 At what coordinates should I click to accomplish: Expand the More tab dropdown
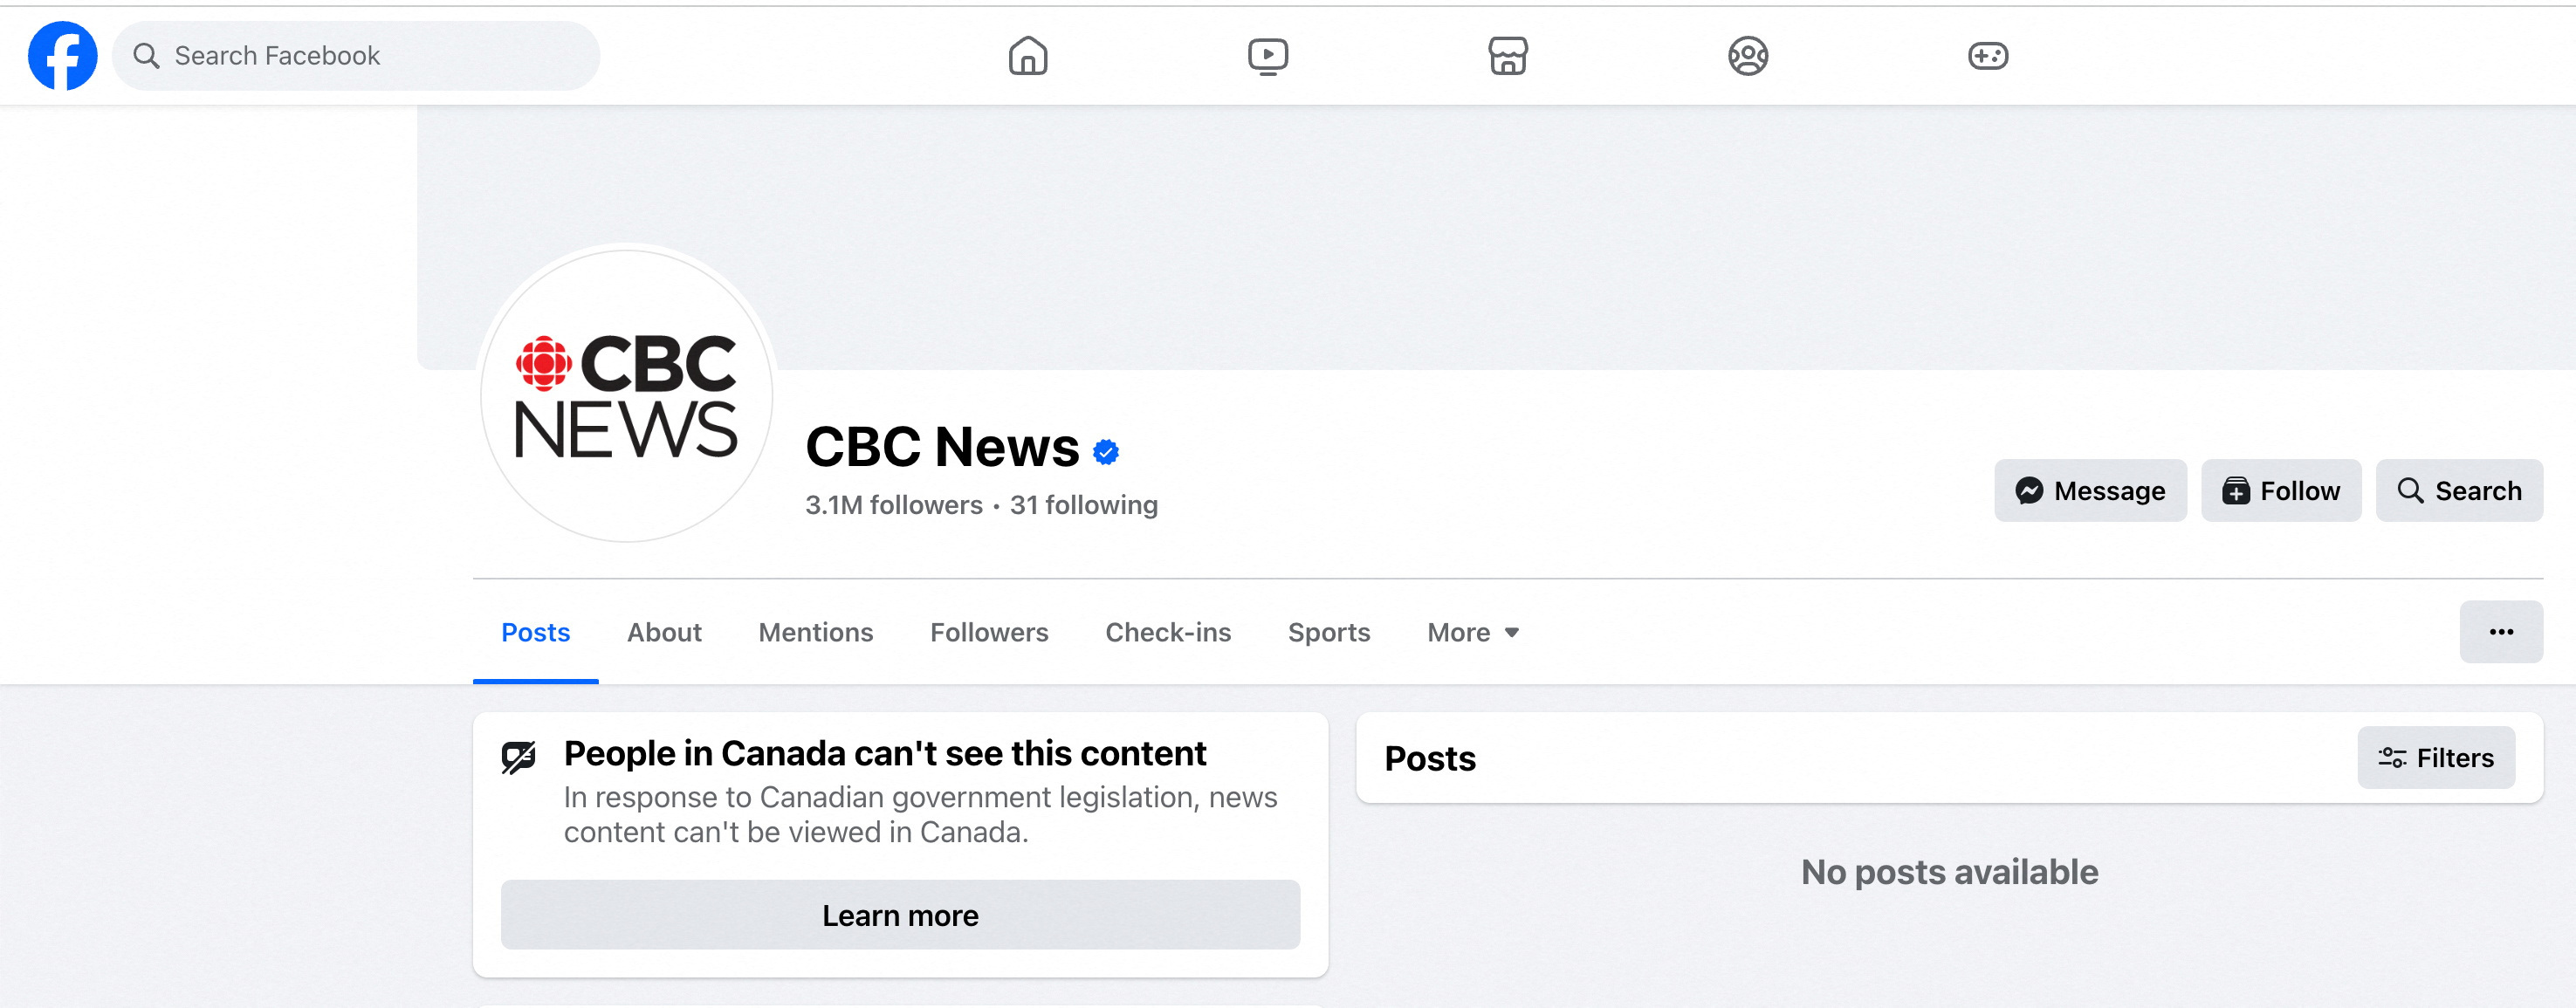[1472, 632]
